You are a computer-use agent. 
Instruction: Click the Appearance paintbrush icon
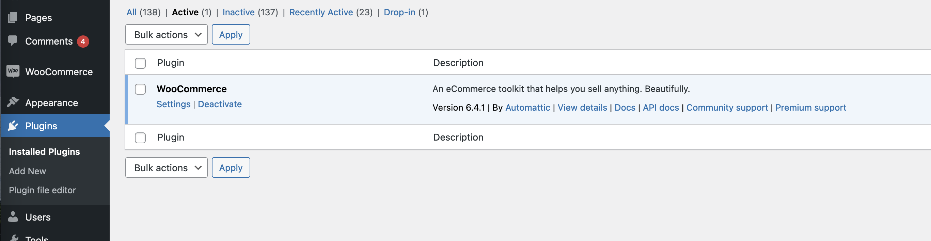click(x=13, y=102)
